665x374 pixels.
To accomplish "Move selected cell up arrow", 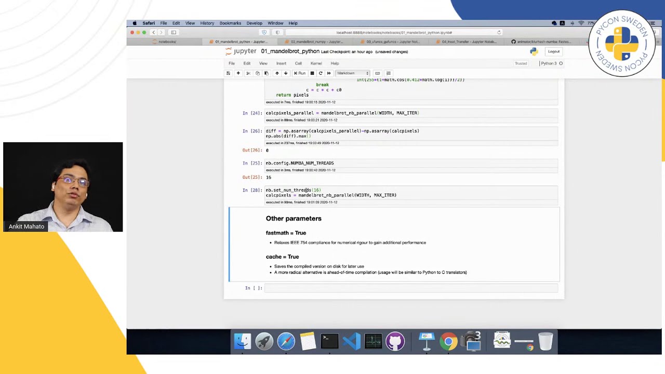I will (x=276, y=73).
